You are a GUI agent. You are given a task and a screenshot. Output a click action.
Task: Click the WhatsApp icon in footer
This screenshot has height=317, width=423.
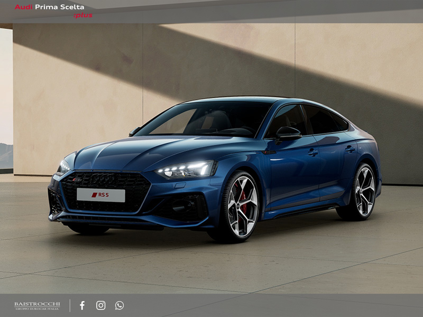(119, 305)
